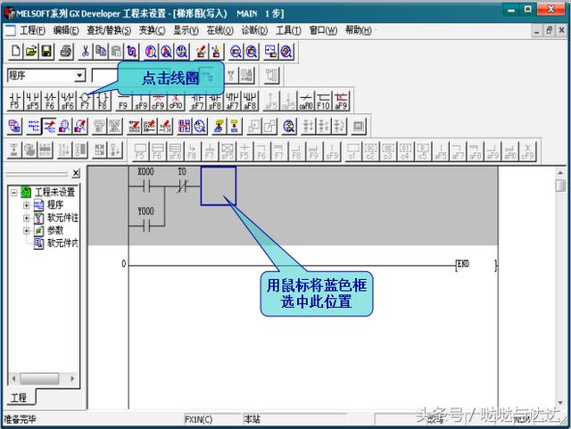Expand the 软元件注释 tree node
Image resolution: width=571 pixels, height=429 pixels.
[26, 218]
